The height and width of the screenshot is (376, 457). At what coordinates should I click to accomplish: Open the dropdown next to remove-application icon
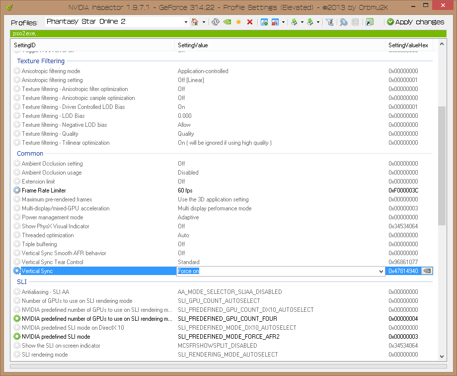(x=283, y=22)
